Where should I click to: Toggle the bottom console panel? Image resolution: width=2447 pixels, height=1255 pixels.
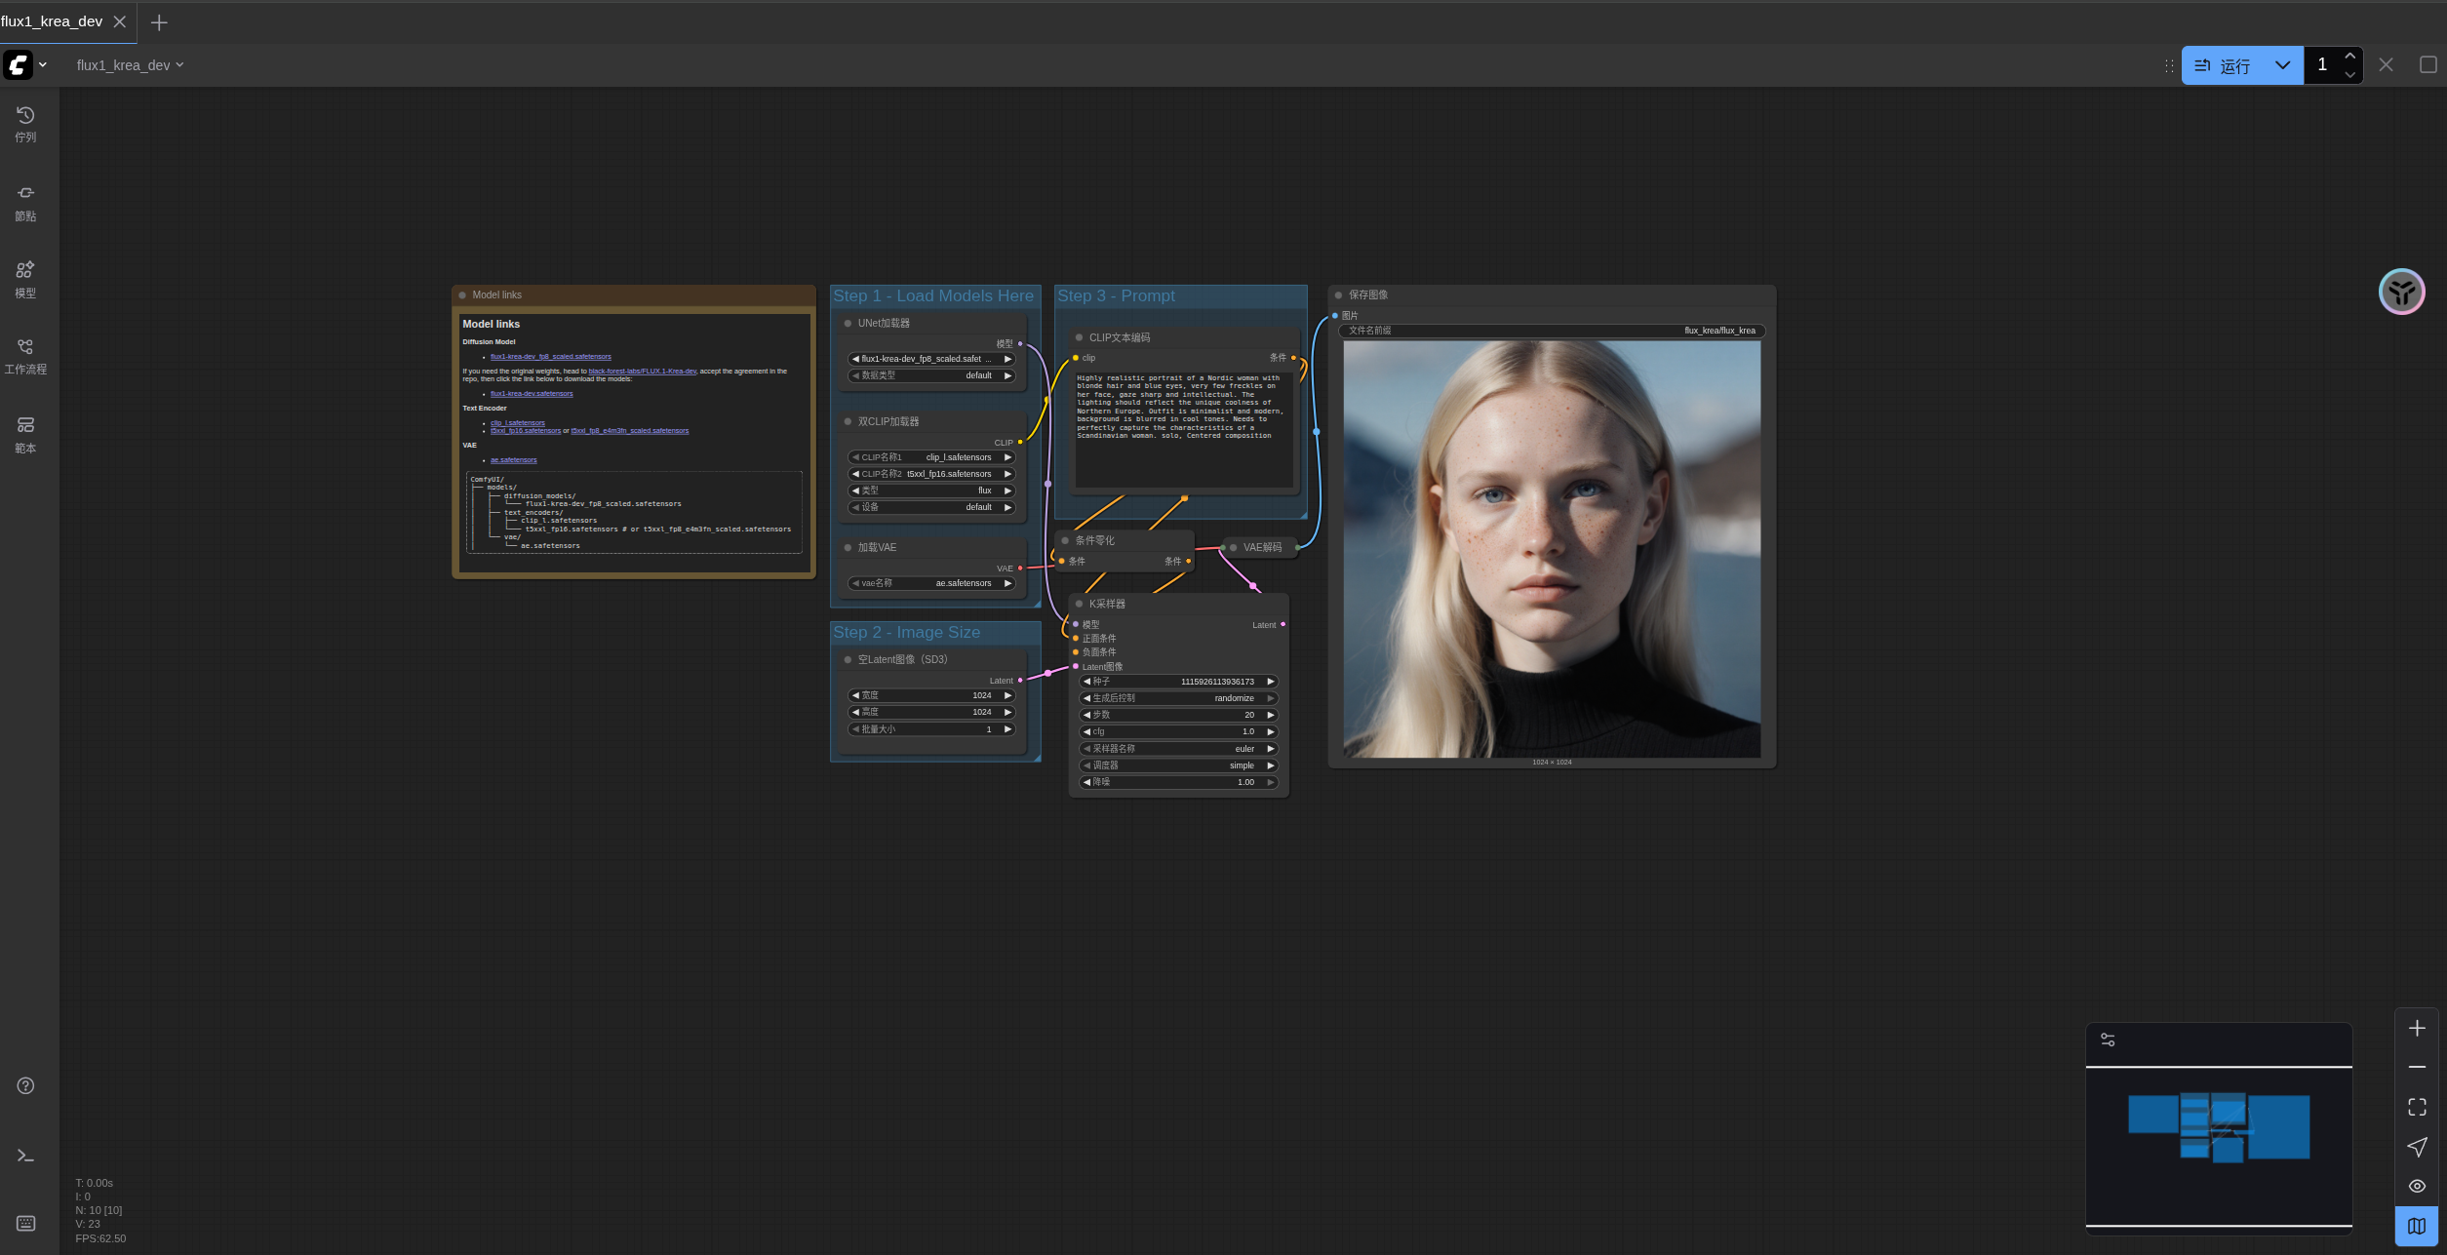click(25, 1156)
